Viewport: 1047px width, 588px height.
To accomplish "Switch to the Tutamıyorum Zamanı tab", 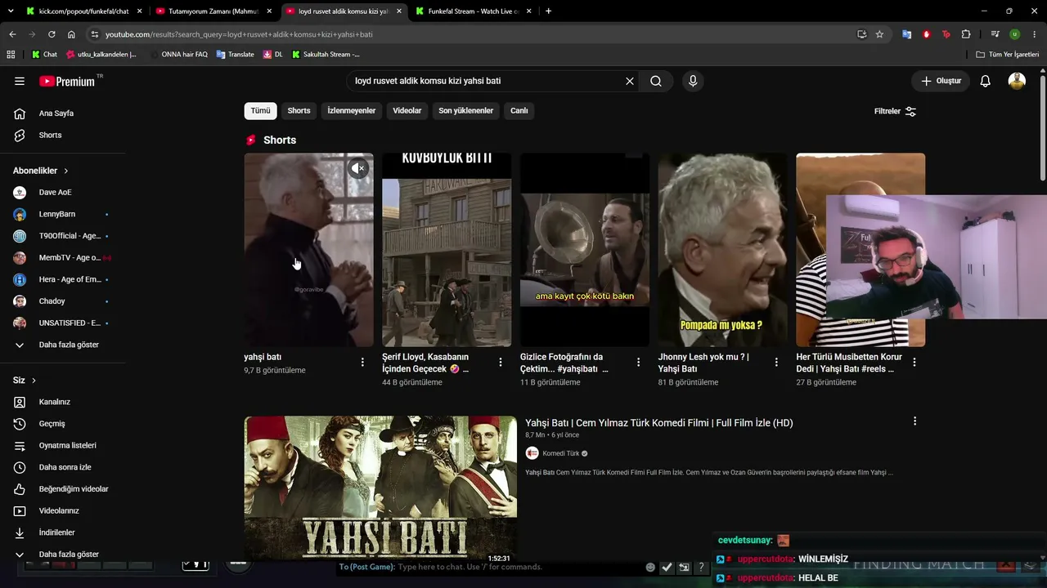I will 213,11.
